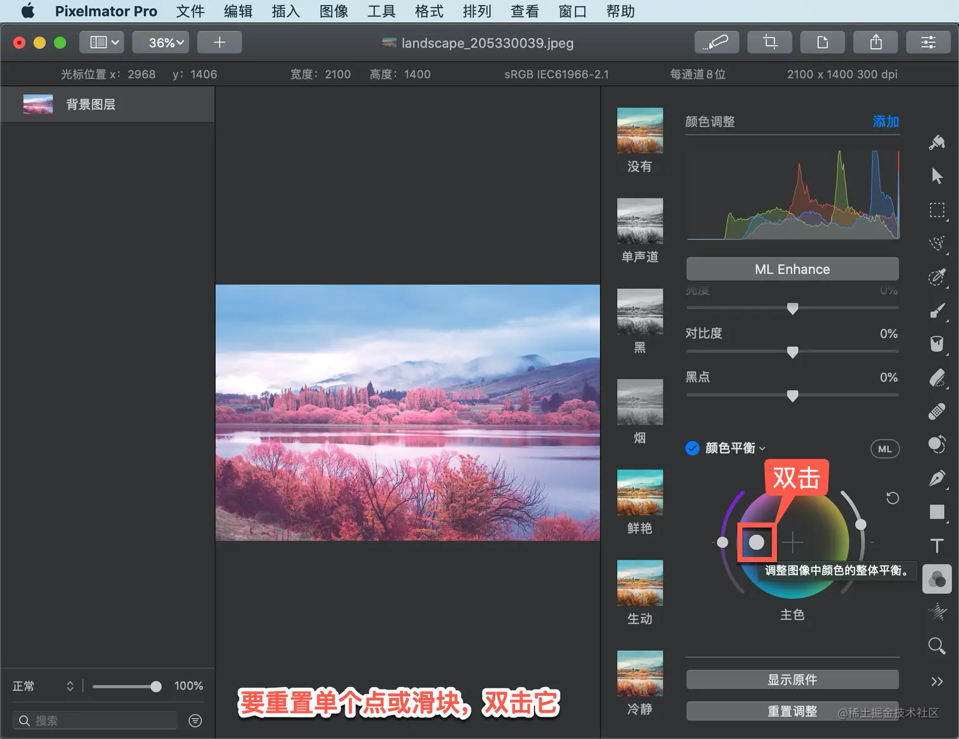This screenshot has height=739, width=959.
Task: Open the document options toolbar icon
Action: click(823, 42)
